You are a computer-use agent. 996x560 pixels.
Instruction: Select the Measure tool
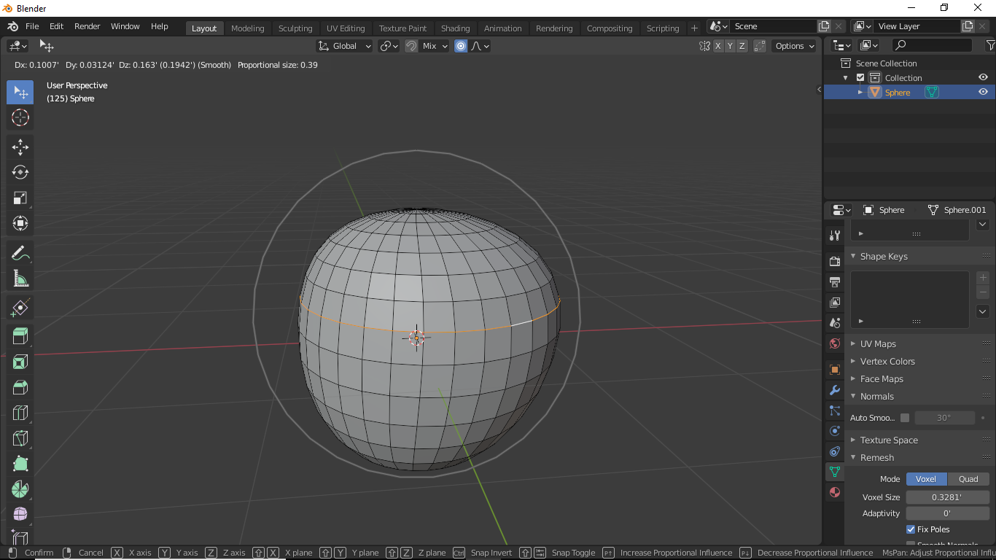point(20,279)
